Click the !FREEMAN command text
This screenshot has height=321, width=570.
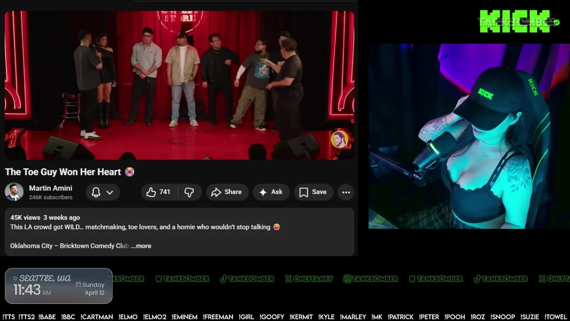pos(218,317)
